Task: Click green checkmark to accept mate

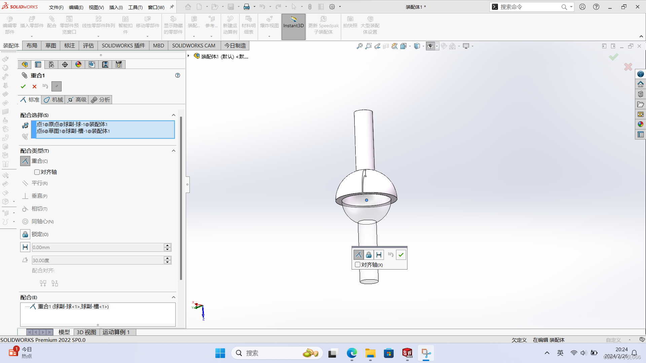Action: (23, 86)
